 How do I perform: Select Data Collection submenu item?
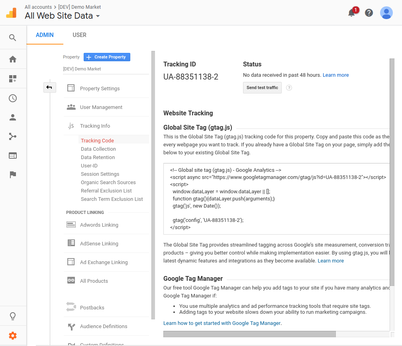tap(98, 149)
